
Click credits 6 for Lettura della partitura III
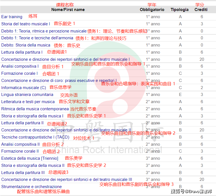pyautogui.click(x=202, y=173)
